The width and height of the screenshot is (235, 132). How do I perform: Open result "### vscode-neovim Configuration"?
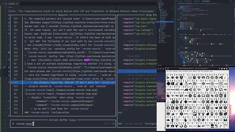pos(47,113)
